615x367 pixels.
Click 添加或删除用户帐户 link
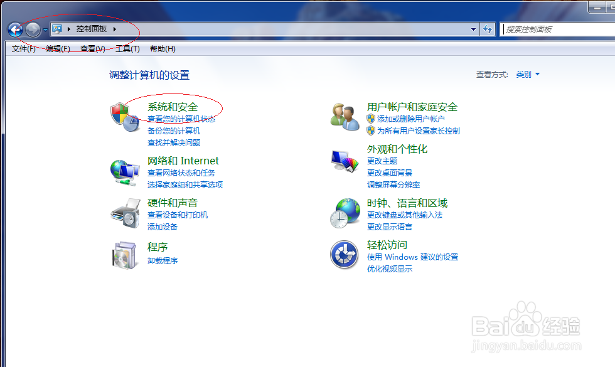(410, 119)
